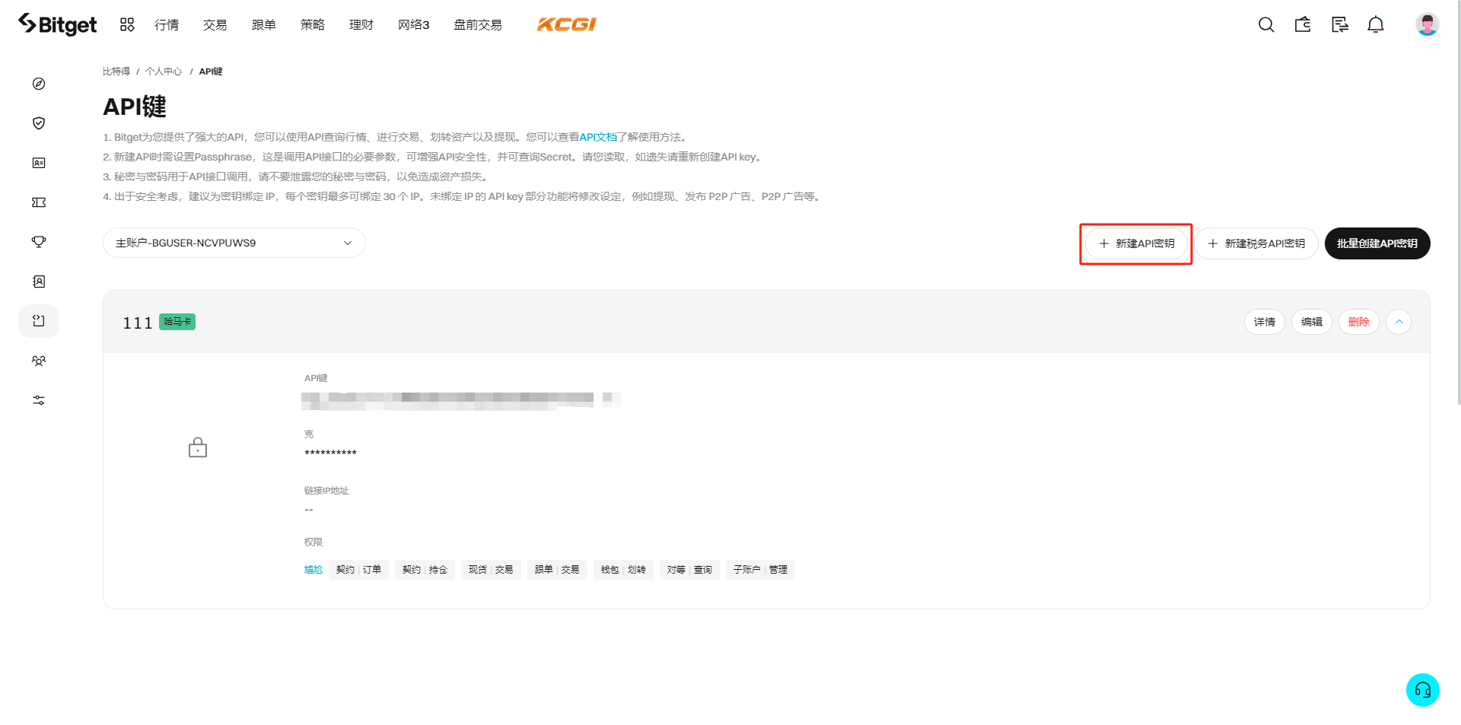Viewport: 1461px width, 725px height.
Task: Click the masked passphrase asterisks
Action: (331, 453)
